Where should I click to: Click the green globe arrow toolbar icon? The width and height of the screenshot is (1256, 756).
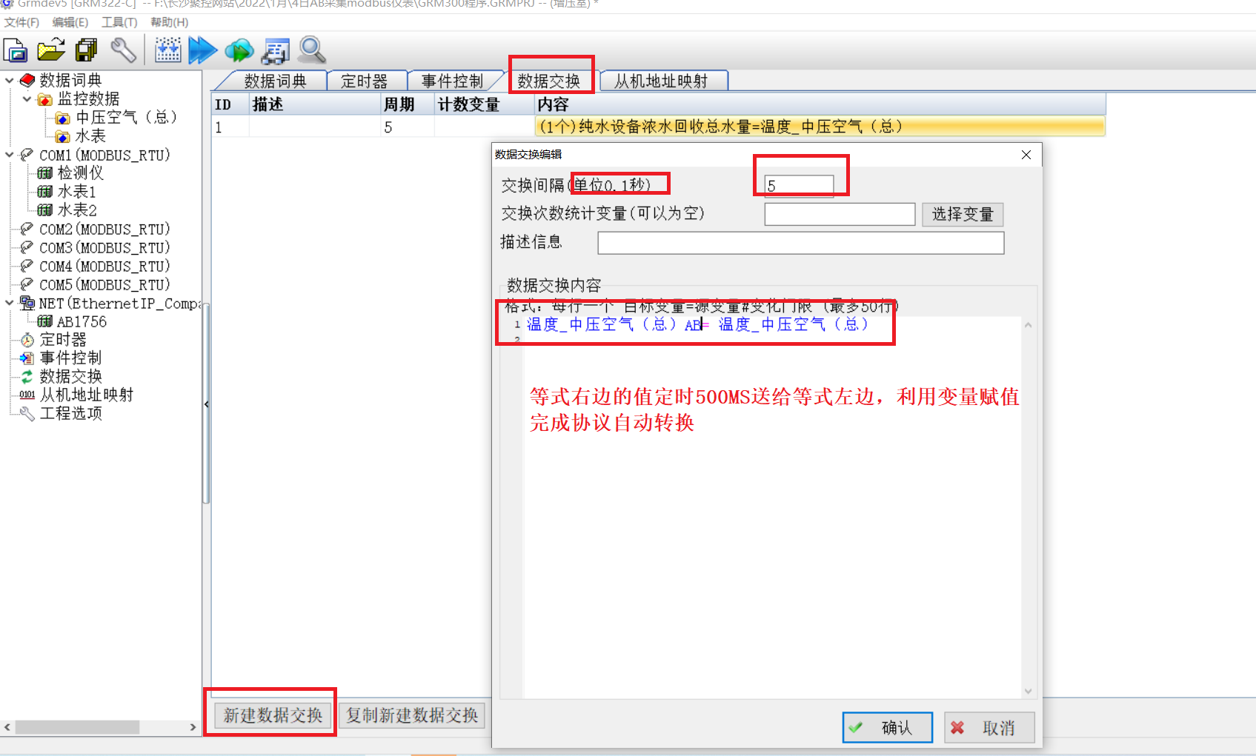coord(239,50)
